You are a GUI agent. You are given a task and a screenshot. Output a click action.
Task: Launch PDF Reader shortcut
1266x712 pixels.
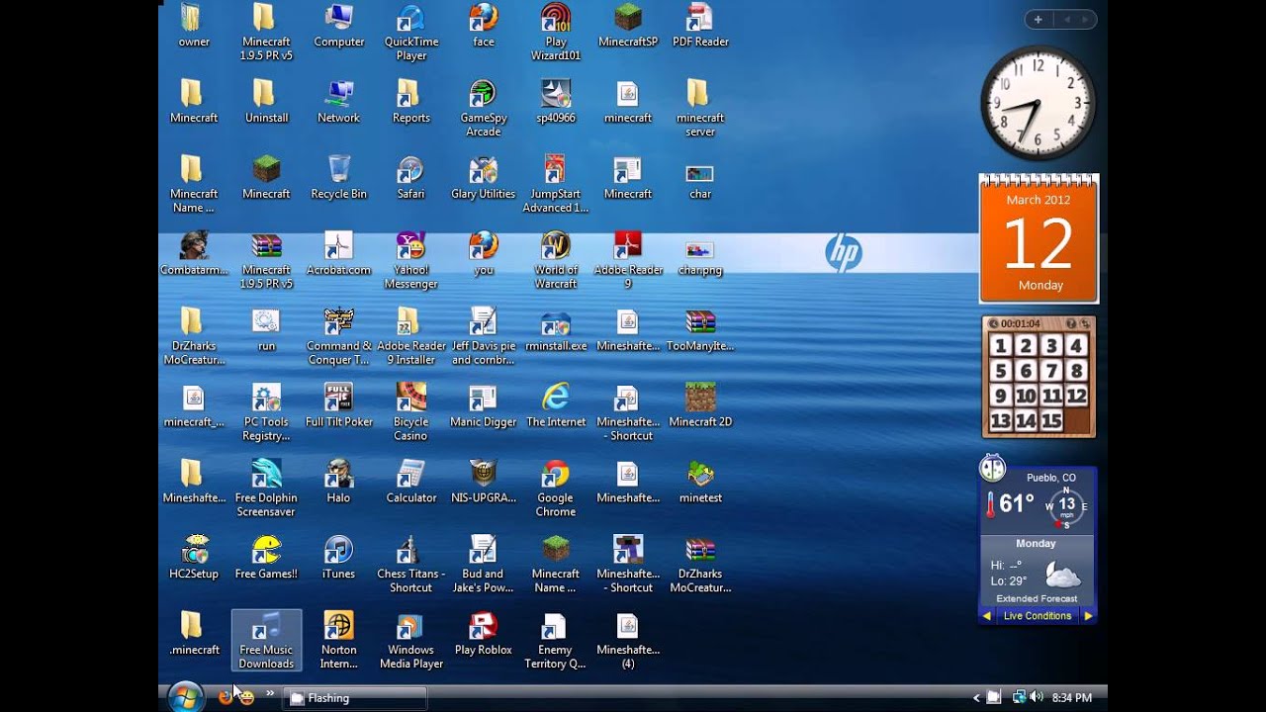pos(700,26)
